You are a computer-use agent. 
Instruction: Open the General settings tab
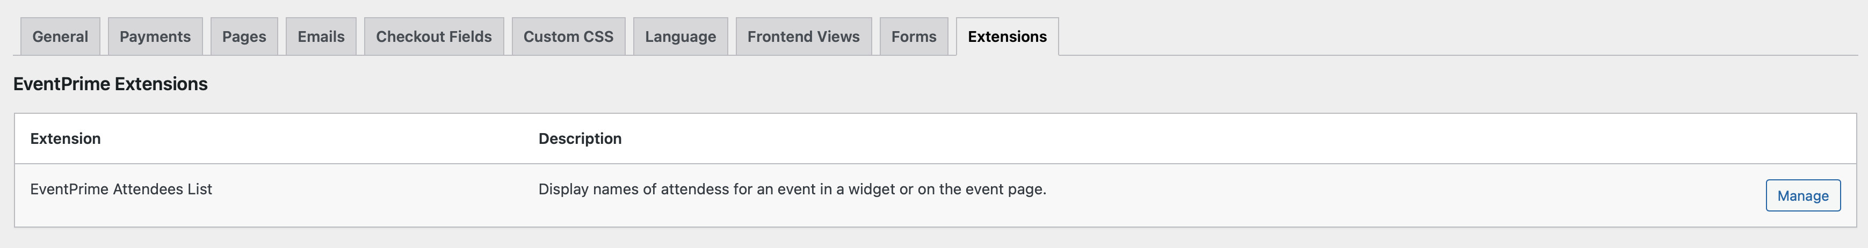coord(60,37)
